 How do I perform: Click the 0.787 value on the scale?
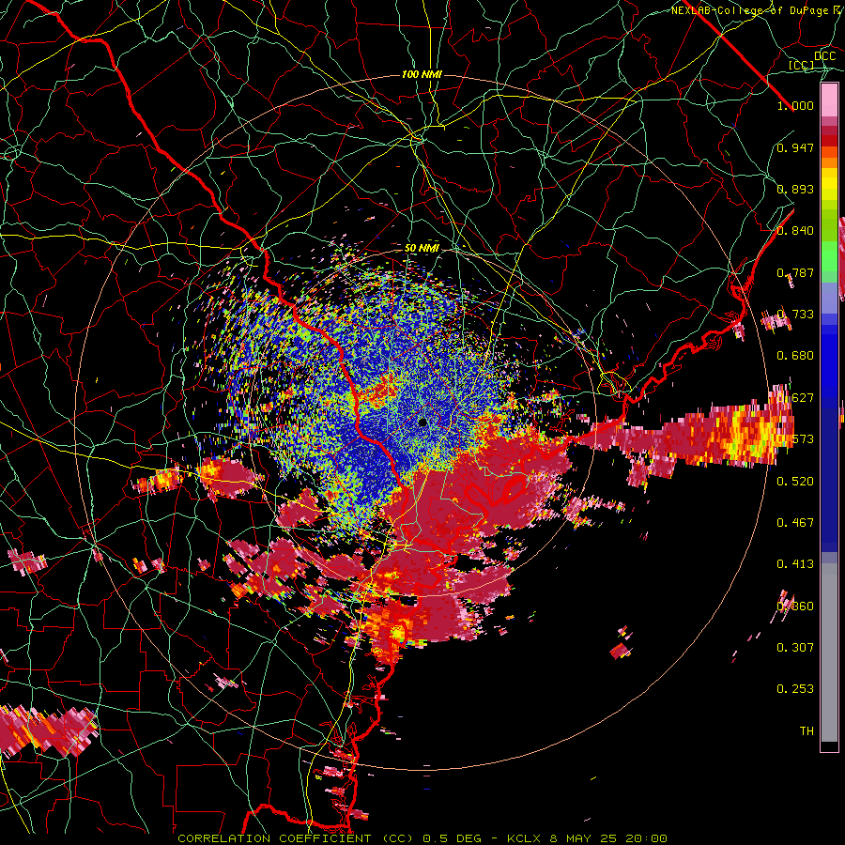[795, 272]
